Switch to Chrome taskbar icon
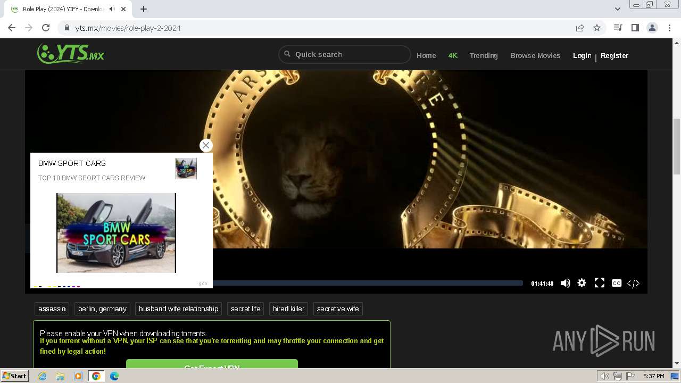 pyautogui.click(x=96, y=376)
